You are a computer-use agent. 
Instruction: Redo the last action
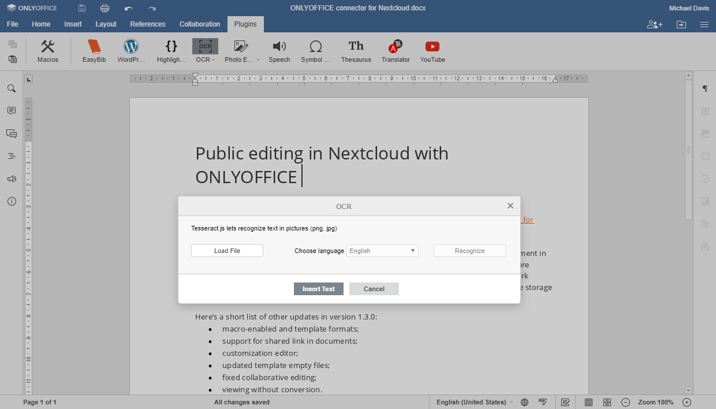tap(152, 8)
